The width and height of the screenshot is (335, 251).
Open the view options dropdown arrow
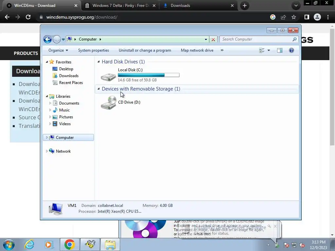coord(269,50)
